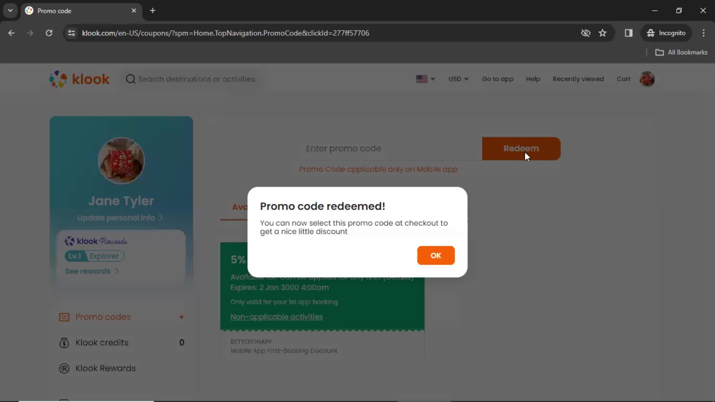This screenshot has width=715, height=402.
Task: Reload the page with the refresh icon
Action: (49, 33)
